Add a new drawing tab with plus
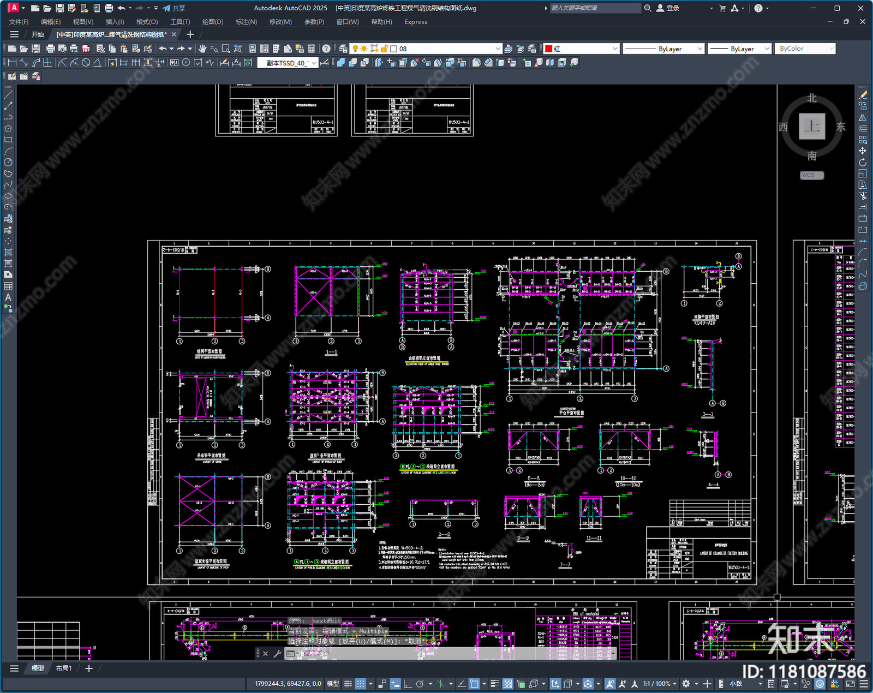Image resolution: width=873 pixels, height=693 pixels. (x=190, y=34)
